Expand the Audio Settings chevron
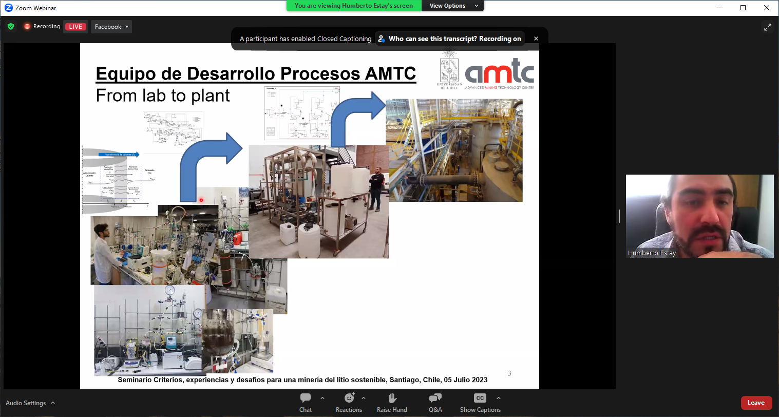This screenshot has width=779, height=417. coord(53,403)
